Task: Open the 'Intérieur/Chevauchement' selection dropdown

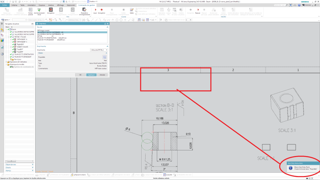Action: tap(75, 20)
